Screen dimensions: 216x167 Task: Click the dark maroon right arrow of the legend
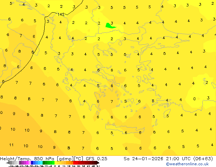click(x=98, y=163)
